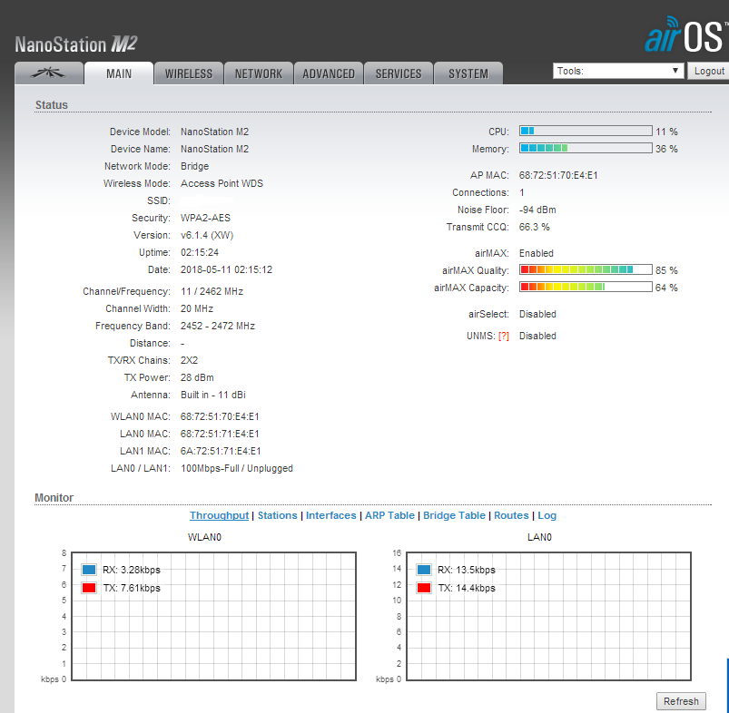Click the red UNMS help question mark
The height and width of the screenshot is (713, 729).
[504, 336]
